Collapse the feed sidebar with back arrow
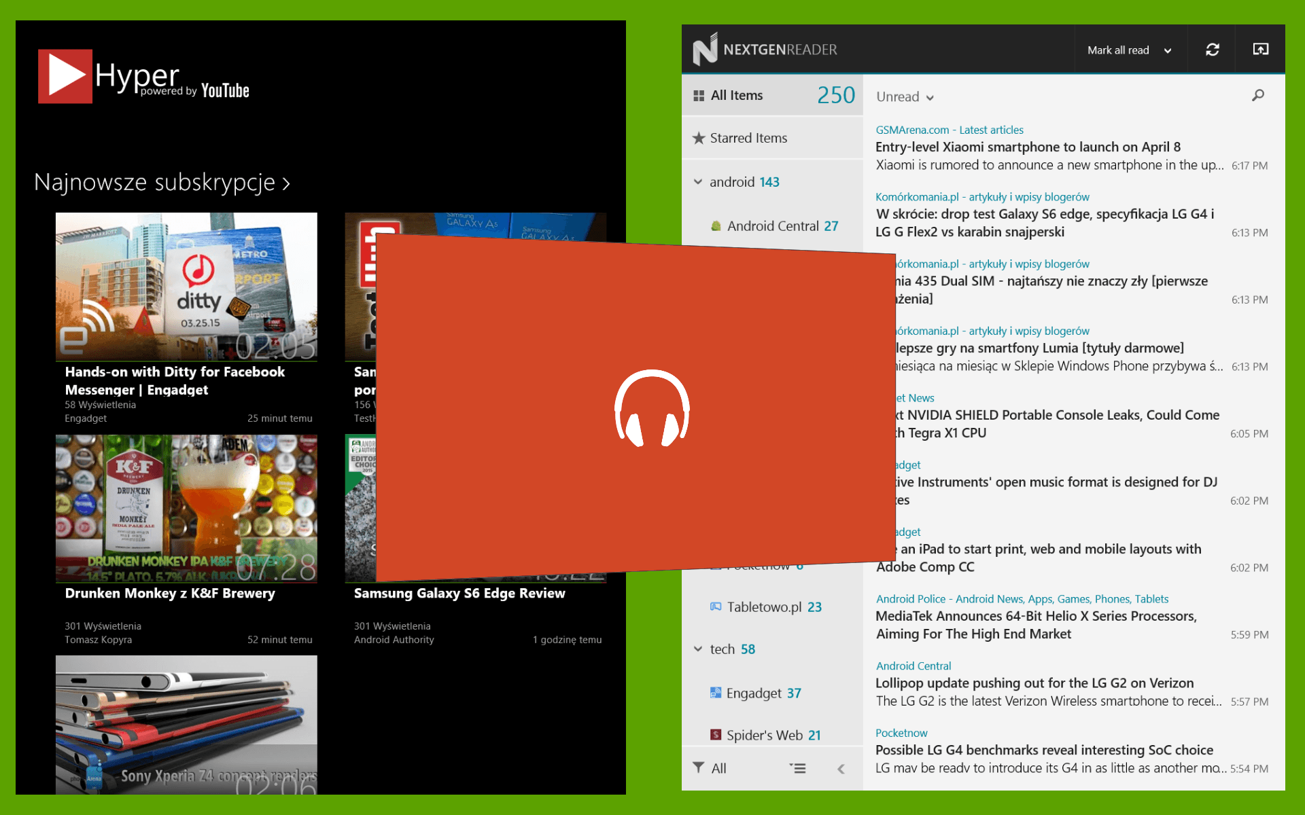1305x815 pixels. click(x=841, y=769)
